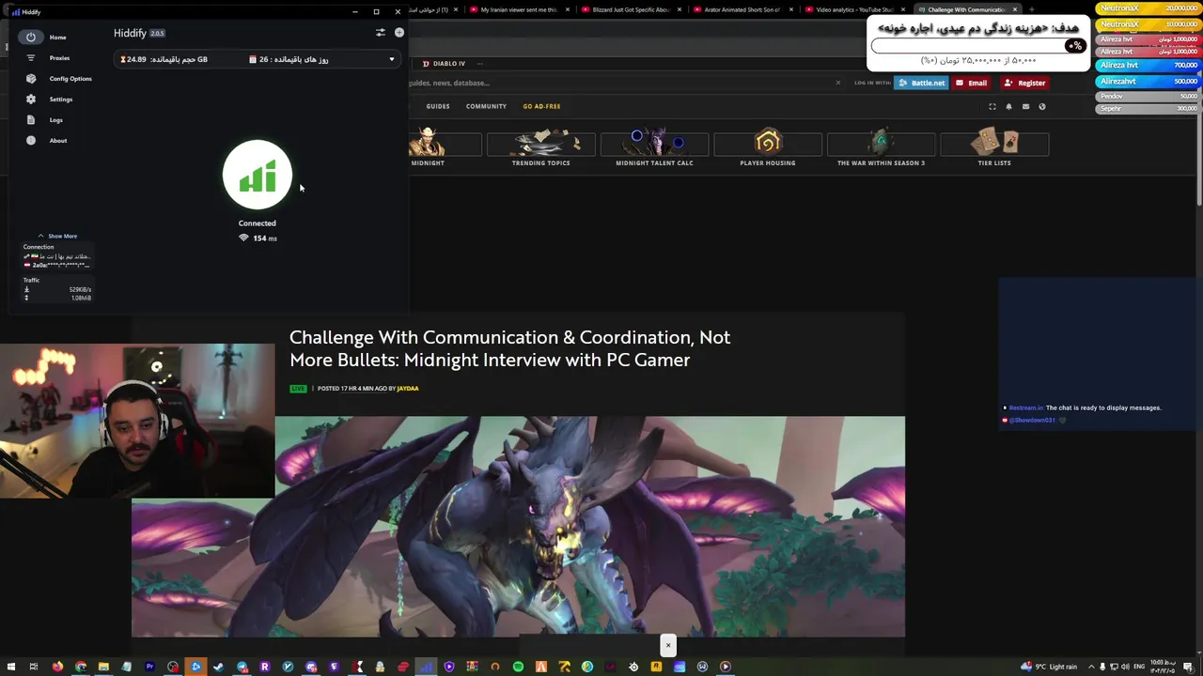The height and width of the screenshot is (676, 1203).
Task: Click the add profile plus icon in Hiddify
Action: [x=399, y=33]
